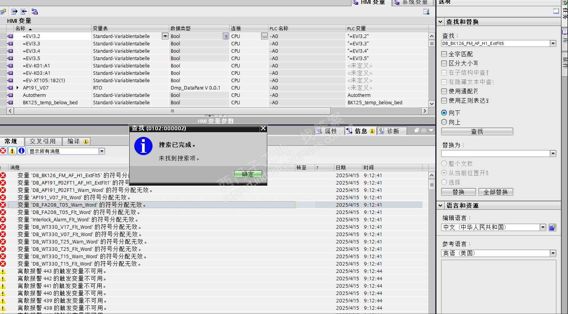Switch to the 系统变量 tab
The width and height of the screenshot is (568, 314).
click(412, 2)
